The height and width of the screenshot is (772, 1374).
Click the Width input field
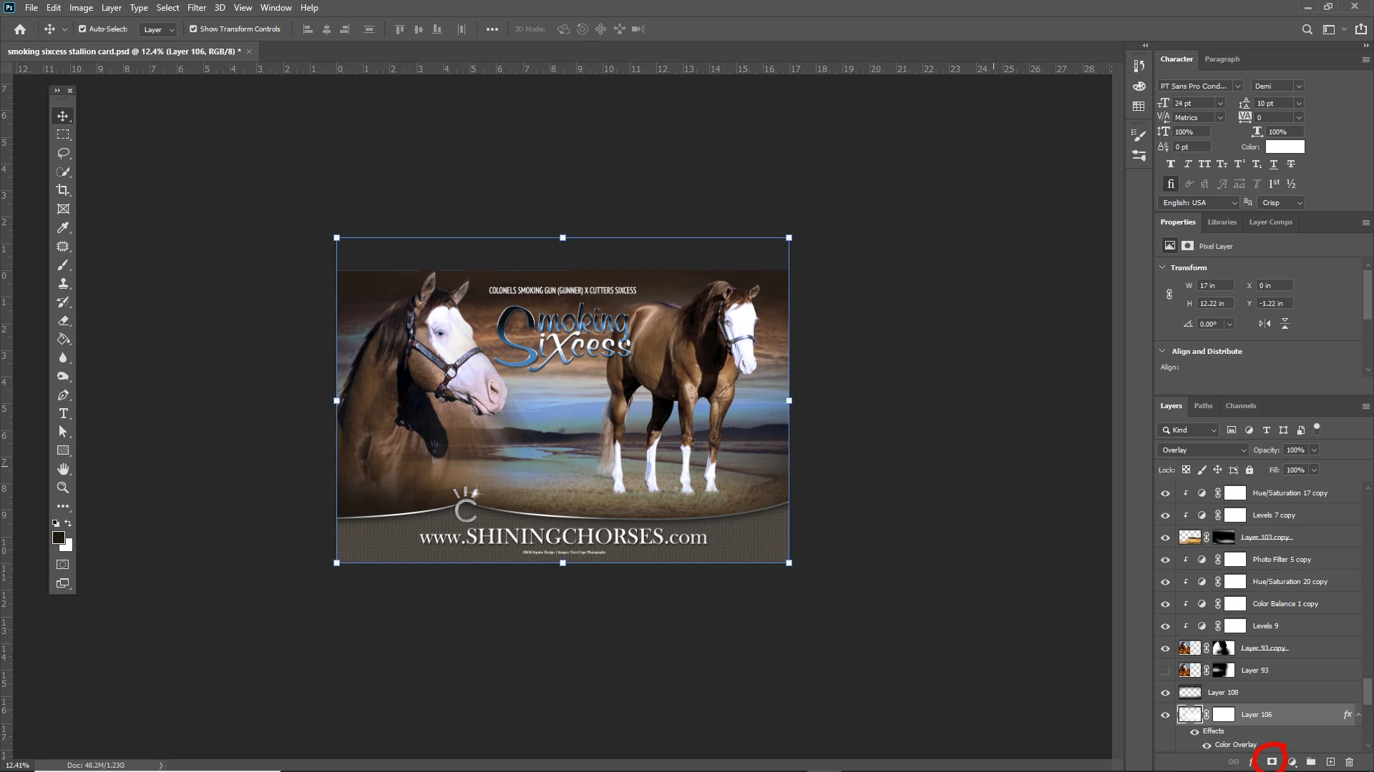[1215, 285]
